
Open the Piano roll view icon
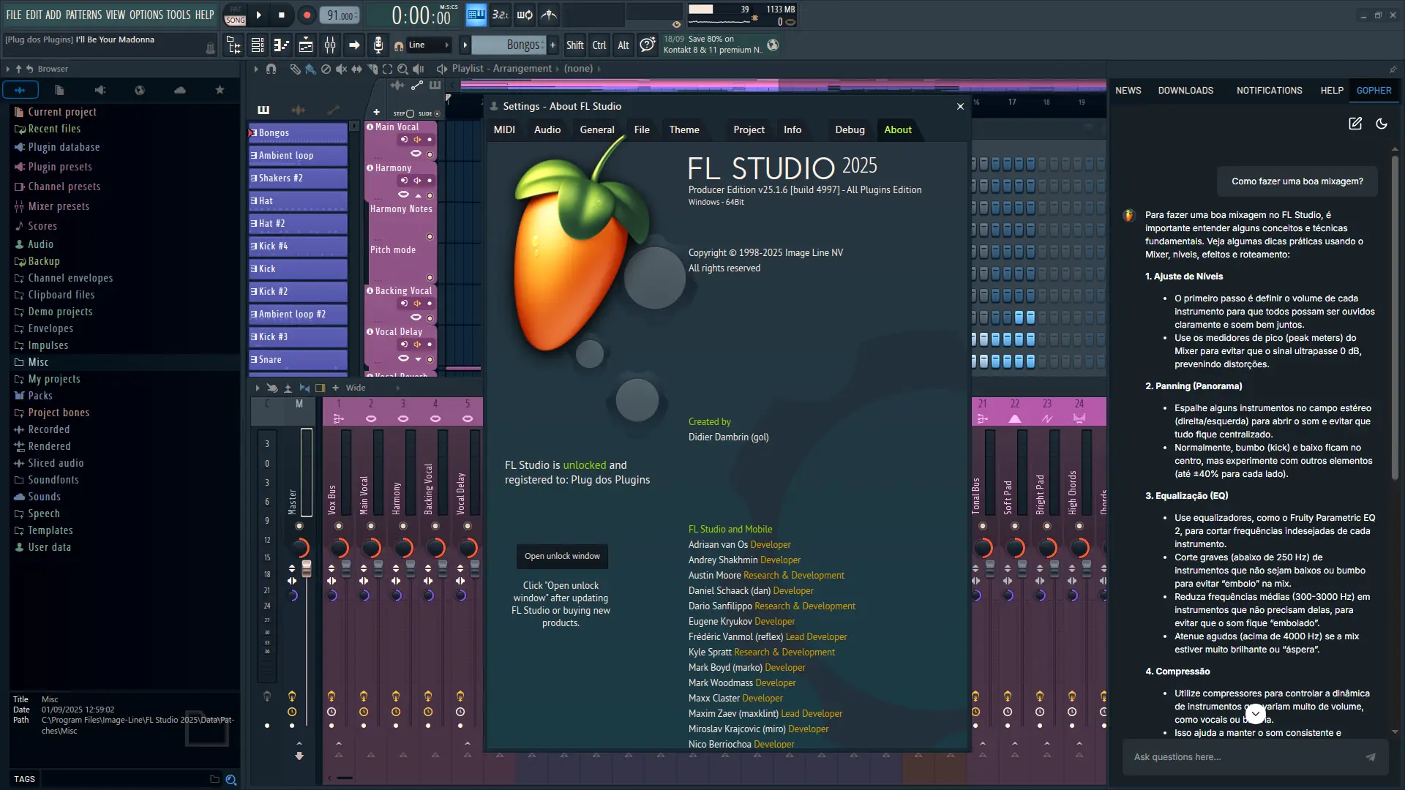[282, 45]
